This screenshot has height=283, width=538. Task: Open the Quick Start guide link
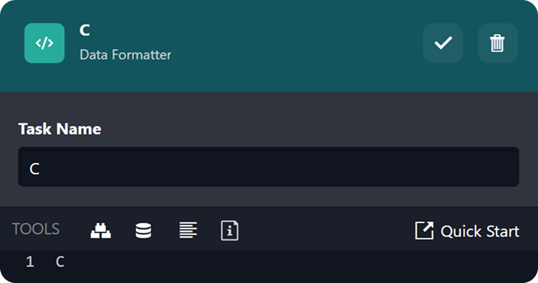[479, 231]
